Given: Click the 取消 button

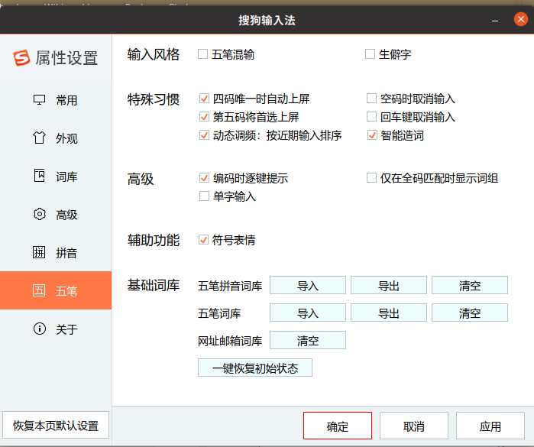Looking at the screenshot, I should click(x=414, y=426).
